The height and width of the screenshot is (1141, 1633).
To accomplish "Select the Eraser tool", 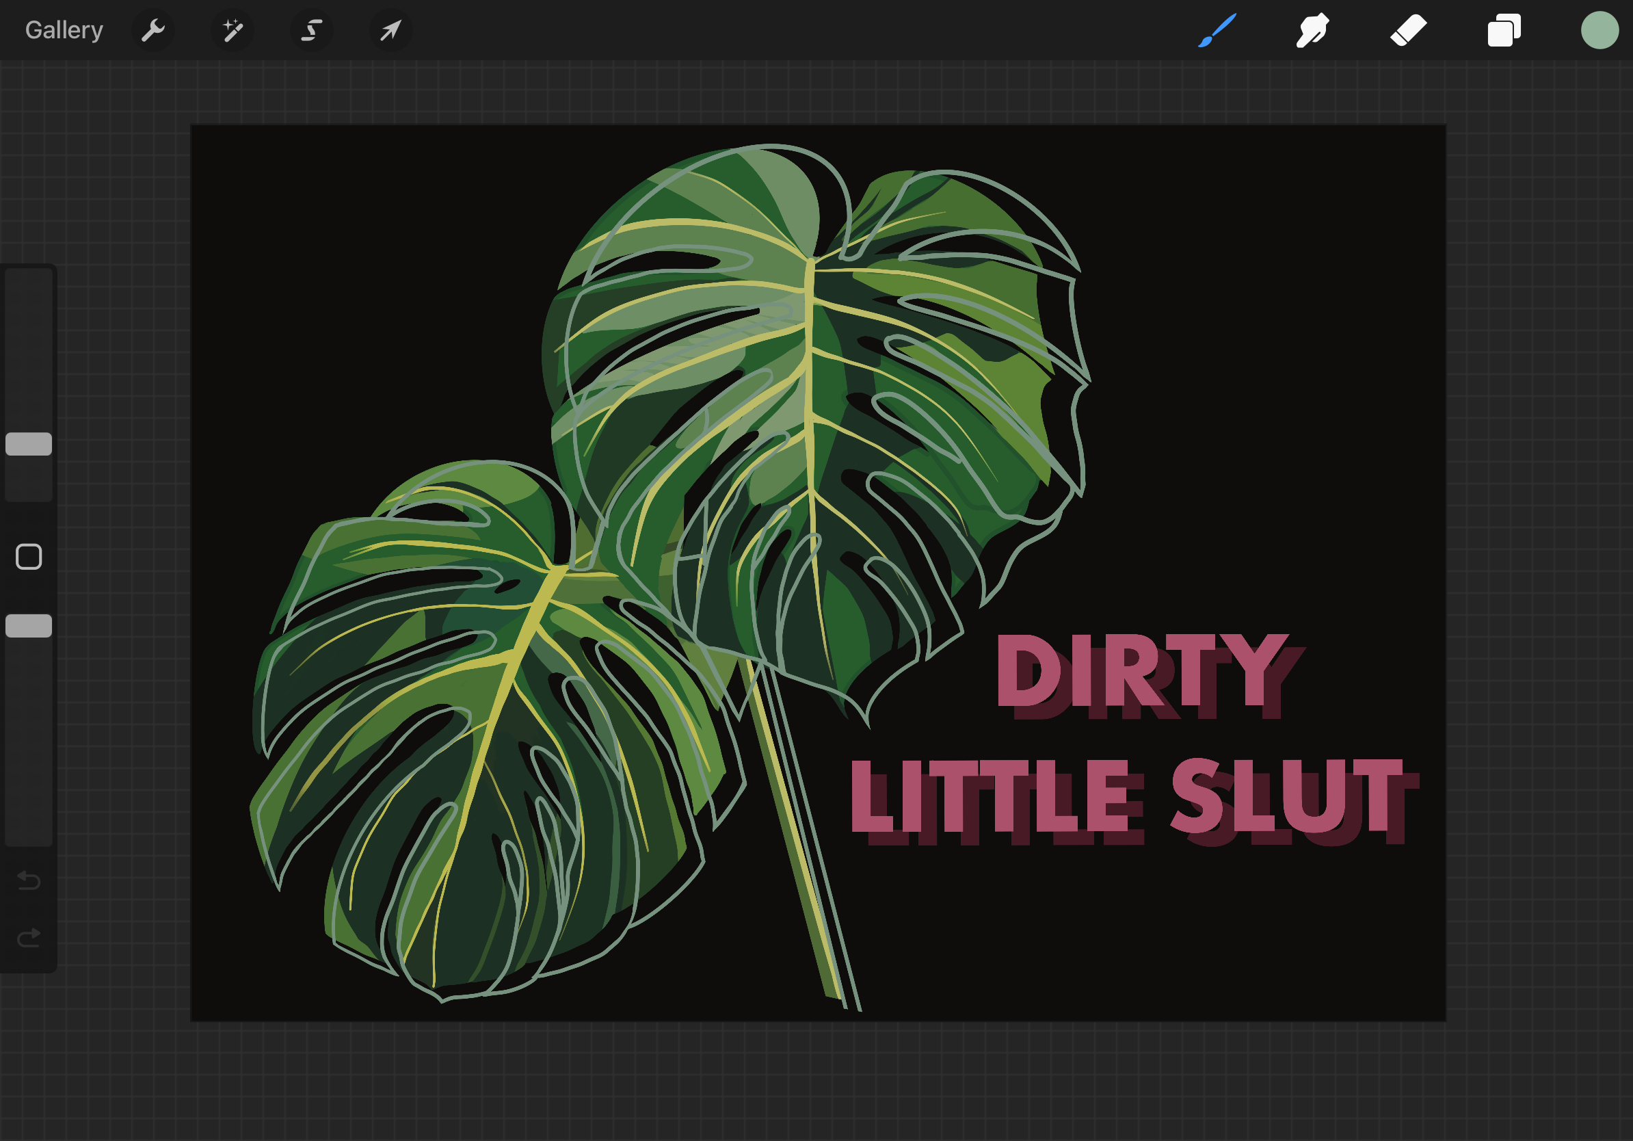I will coord(1408,31).
